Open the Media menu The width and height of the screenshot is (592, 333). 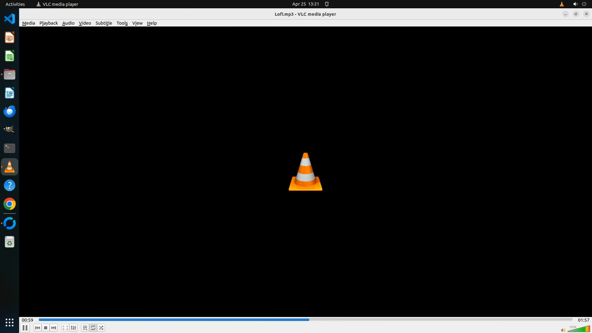click(28, 23)
